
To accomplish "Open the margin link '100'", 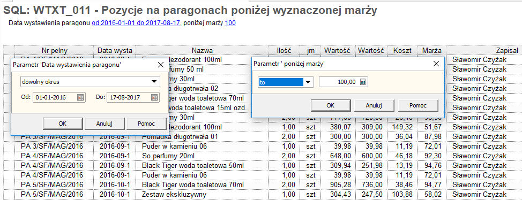I will coord(230,23).
